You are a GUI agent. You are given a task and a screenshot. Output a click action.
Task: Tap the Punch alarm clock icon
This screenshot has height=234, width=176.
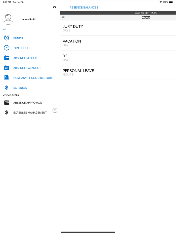pyautogui.click(x=7, y=38)
